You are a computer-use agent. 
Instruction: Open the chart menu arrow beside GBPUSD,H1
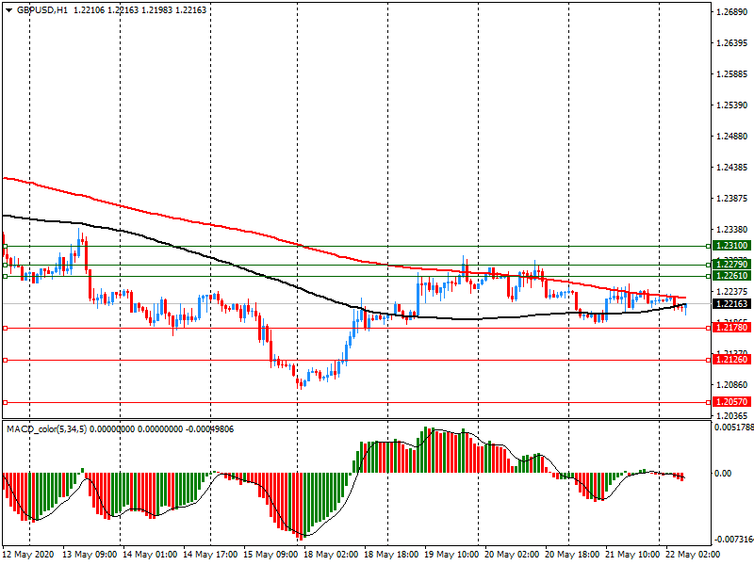[9, 10]
